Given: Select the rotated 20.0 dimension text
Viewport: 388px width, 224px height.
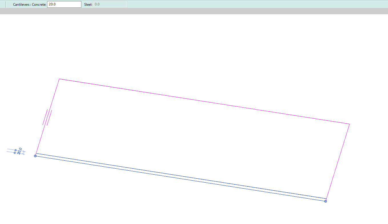Looking at the screenshot, I should (x=20, y=151).
